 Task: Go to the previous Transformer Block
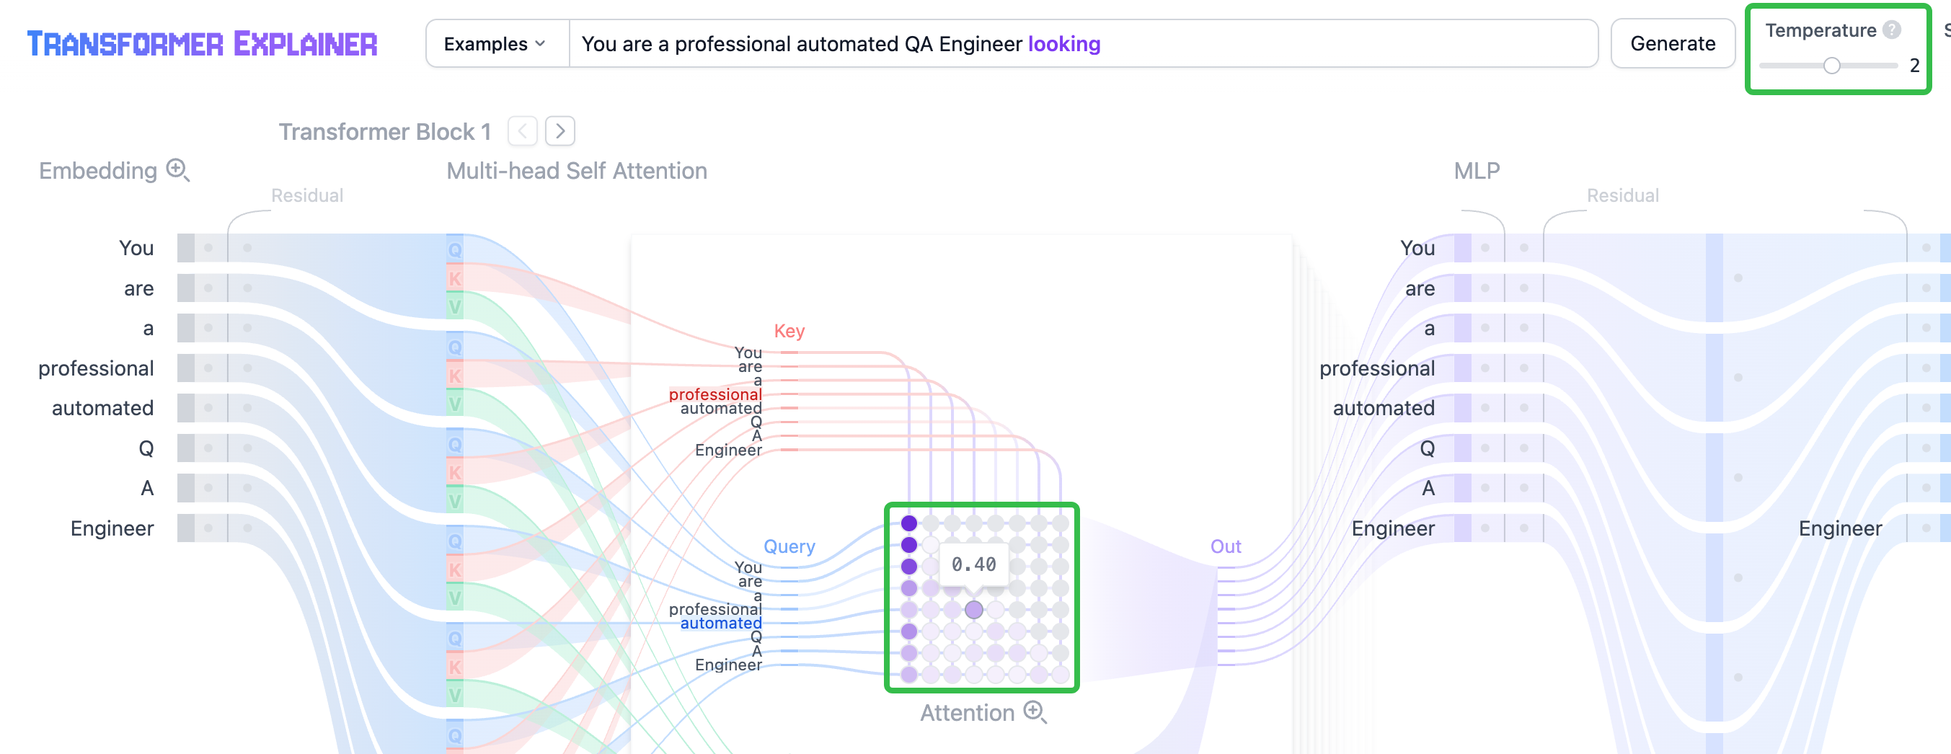click(522, 132)
